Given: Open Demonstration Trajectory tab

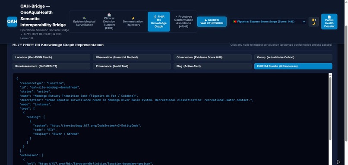Looking at the screenshot, I should tap(133, 22).
